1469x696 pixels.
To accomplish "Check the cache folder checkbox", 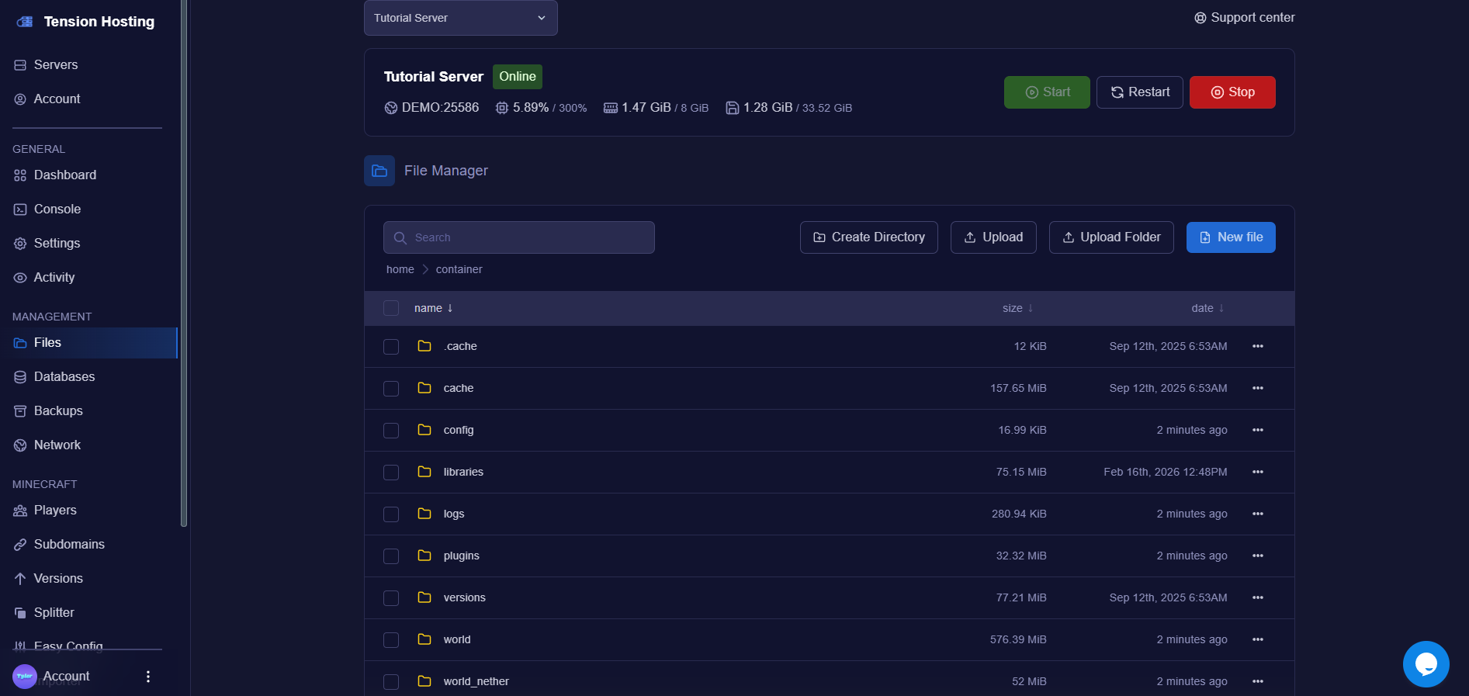I will click(x=391, y=389).
